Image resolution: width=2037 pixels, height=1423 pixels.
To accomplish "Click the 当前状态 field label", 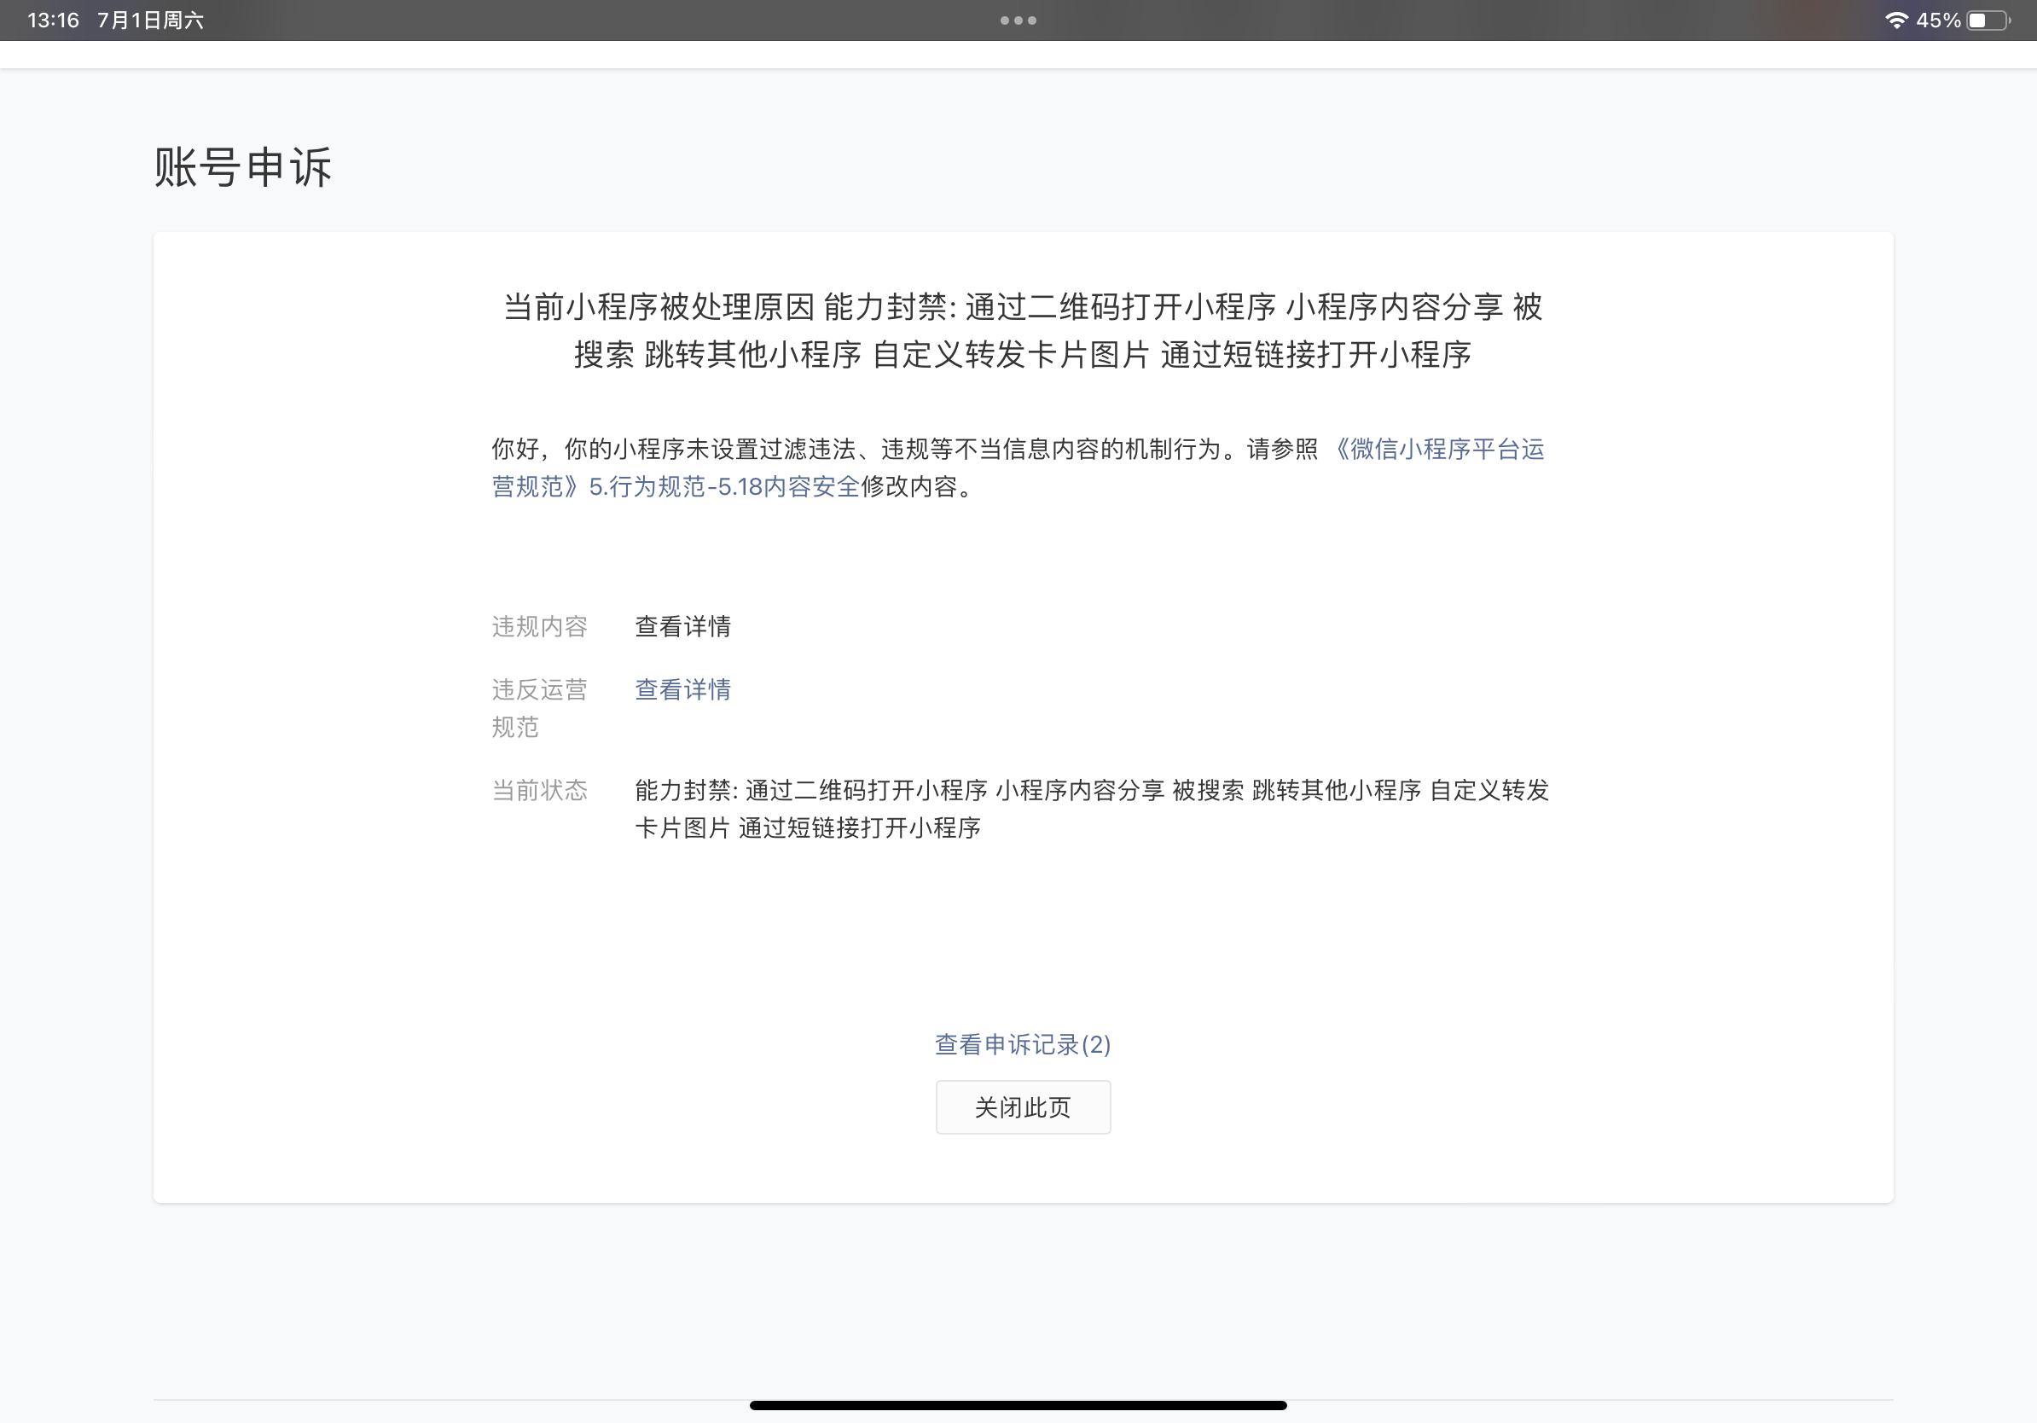I will pos(539,790).
